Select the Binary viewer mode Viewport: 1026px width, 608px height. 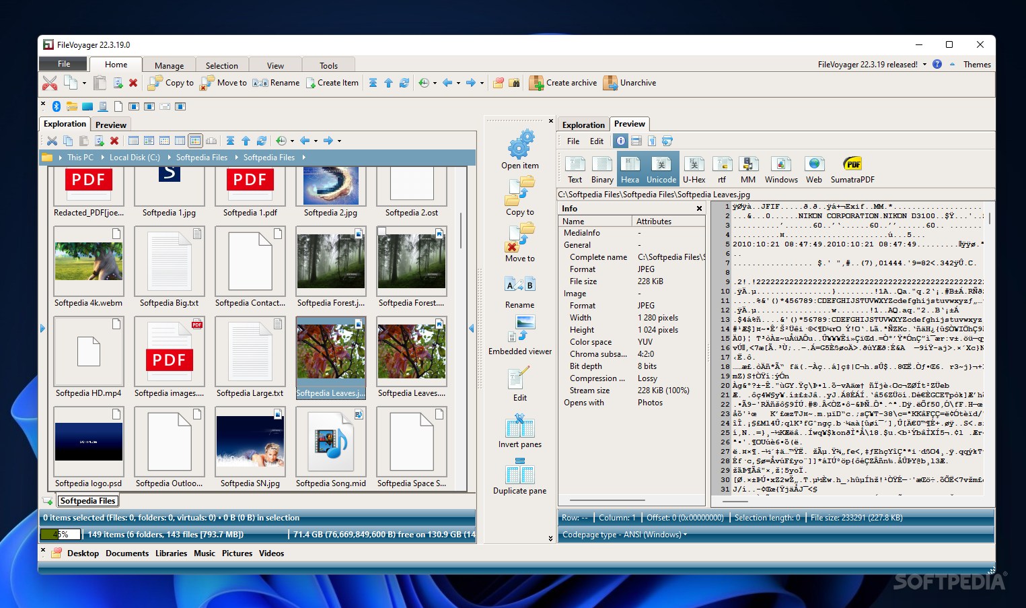point(602,170)
